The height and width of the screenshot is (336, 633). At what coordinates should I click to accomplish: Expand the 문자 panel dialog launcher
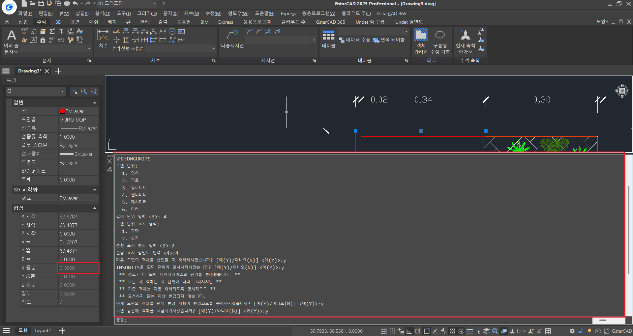tap(89, 61)
